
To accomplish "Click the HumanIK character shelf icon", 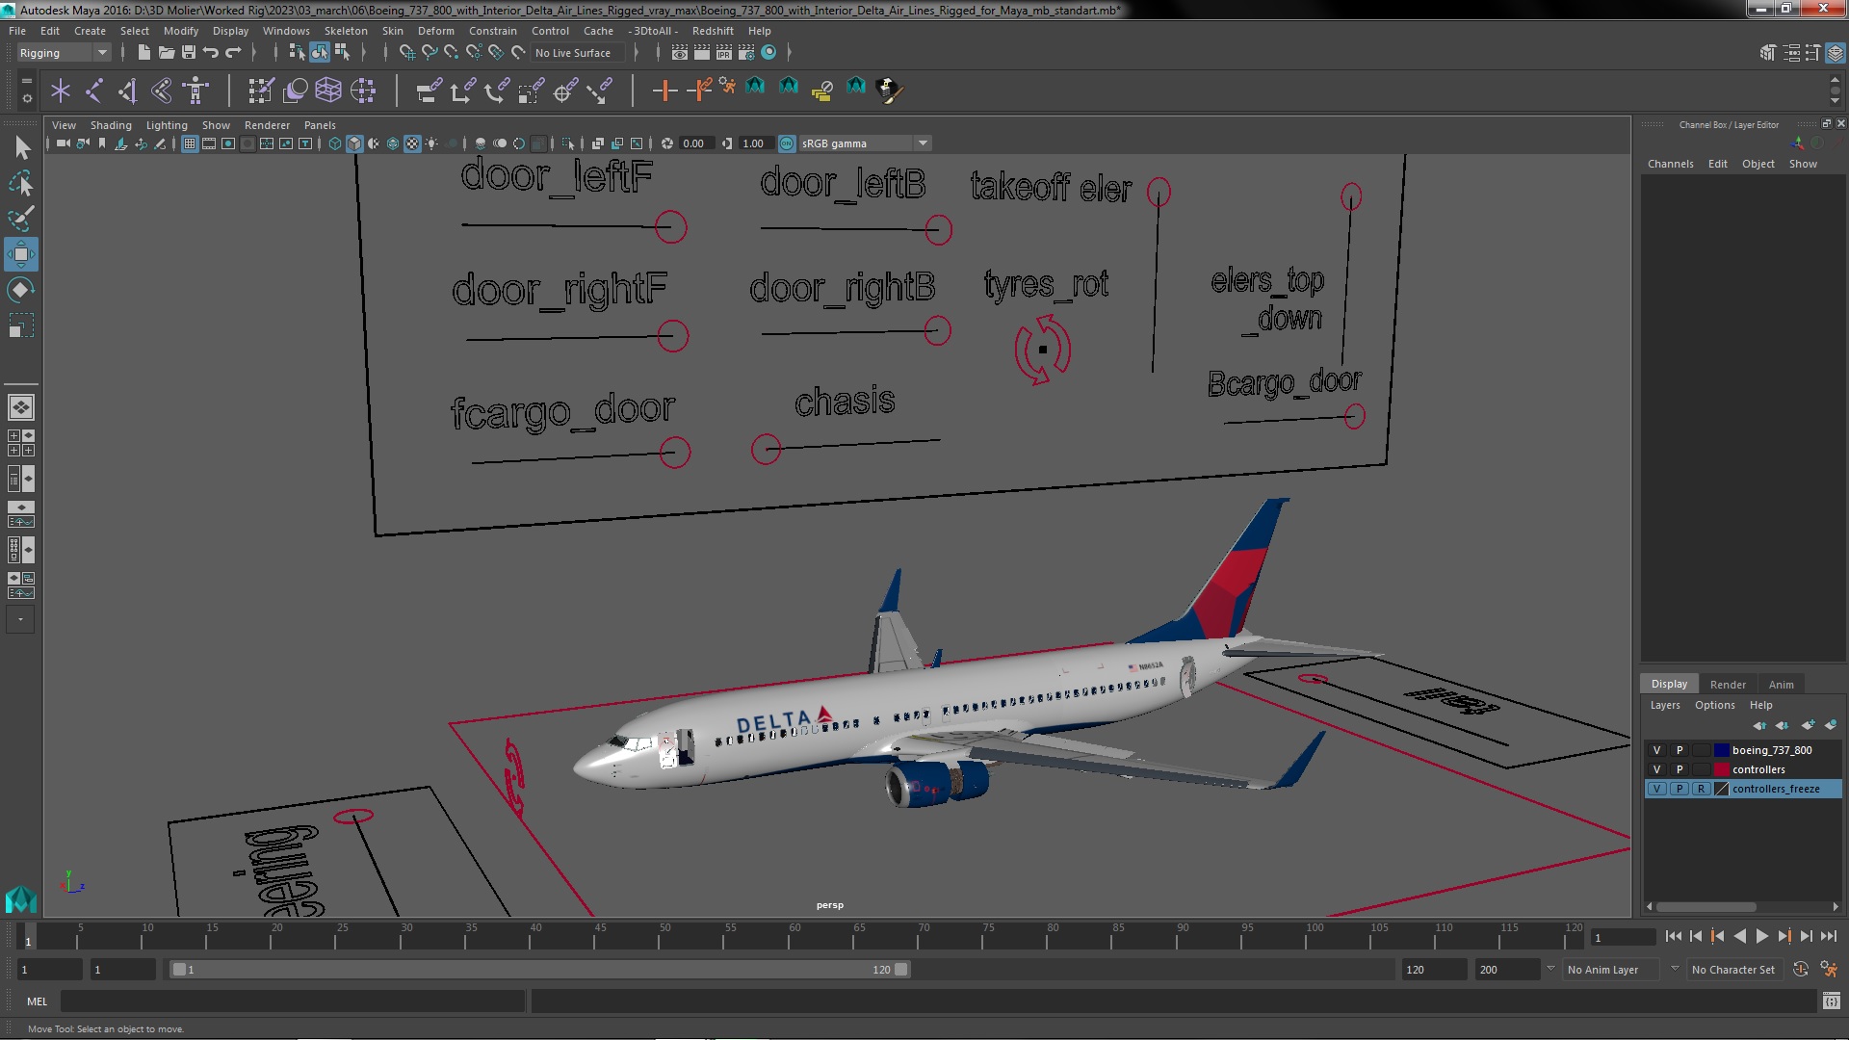I will click(x=195, y=91).
